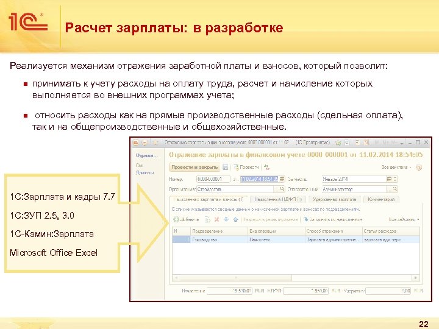Click Добавить to add a table row

(186, 219)
